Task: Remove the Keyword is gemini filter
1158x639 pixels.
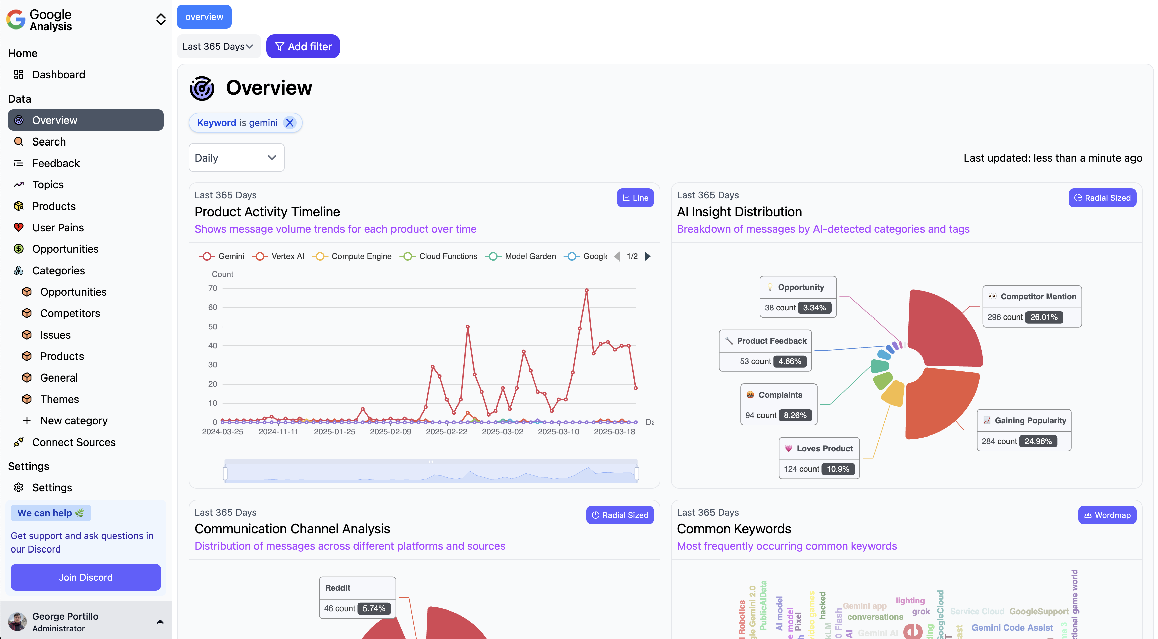Action: pos(290,123)
